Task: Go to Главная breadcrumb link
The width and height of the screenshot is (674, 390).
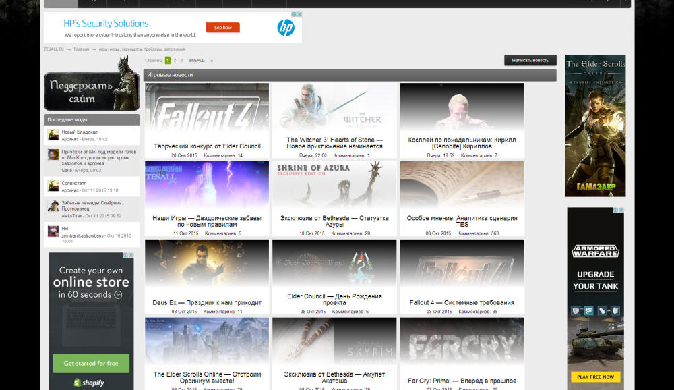Action: pyautogui.click(x=82, y=49)
